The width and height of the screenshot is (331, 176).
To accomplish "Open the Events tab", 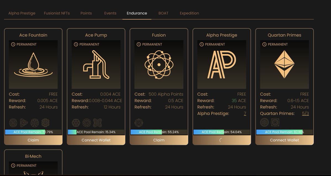I will coord(110,13).
